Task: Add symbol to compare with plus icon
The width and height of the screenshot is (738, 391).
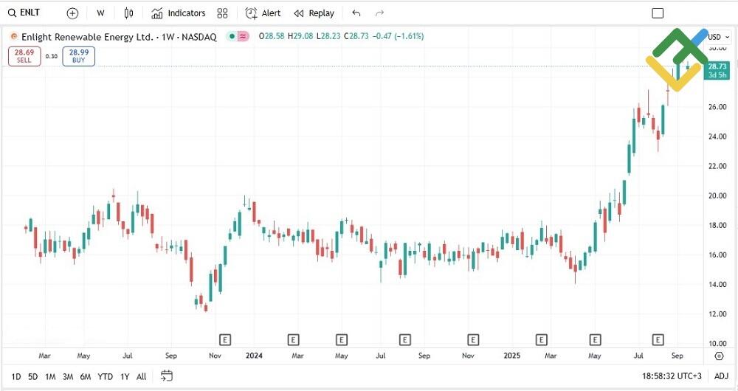Action: (72, 13)
